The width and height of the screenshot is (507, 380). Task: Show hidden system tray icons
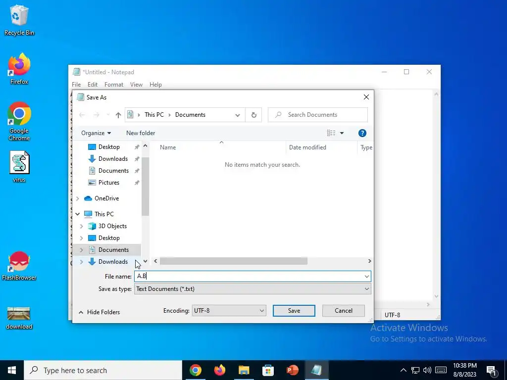click(x=403, y=370)
